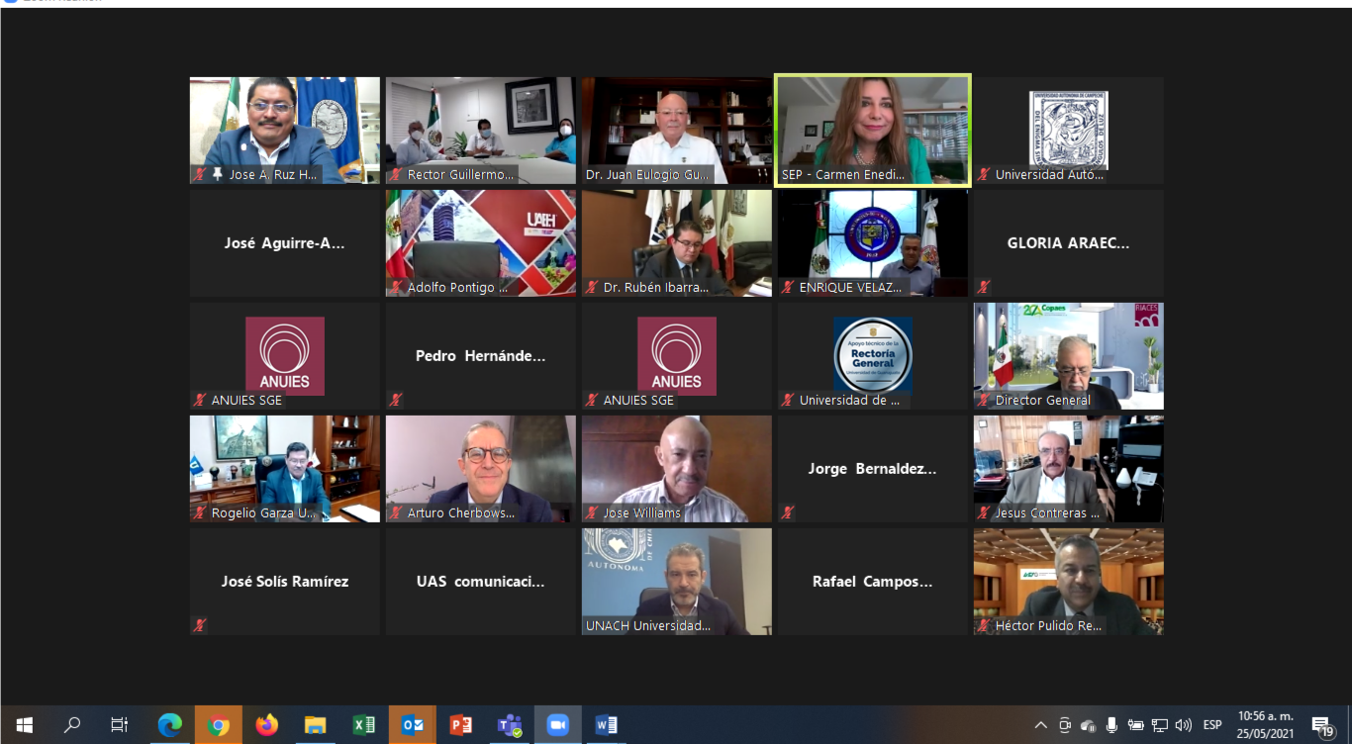Click muted mic icon beside Héctor Pulido Re...
The width and height of the screenshot is (1352, 744).
click(984, 625)
